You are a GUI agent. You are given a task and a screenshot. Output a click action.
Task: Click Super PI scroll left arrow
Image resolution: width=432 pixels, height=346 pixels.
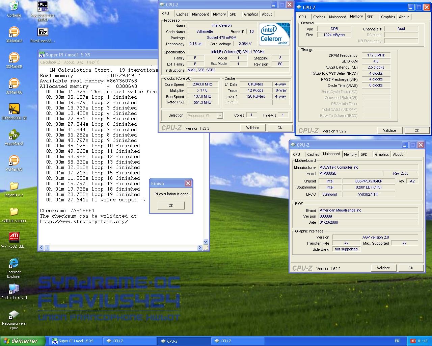(x=41, y=248)
